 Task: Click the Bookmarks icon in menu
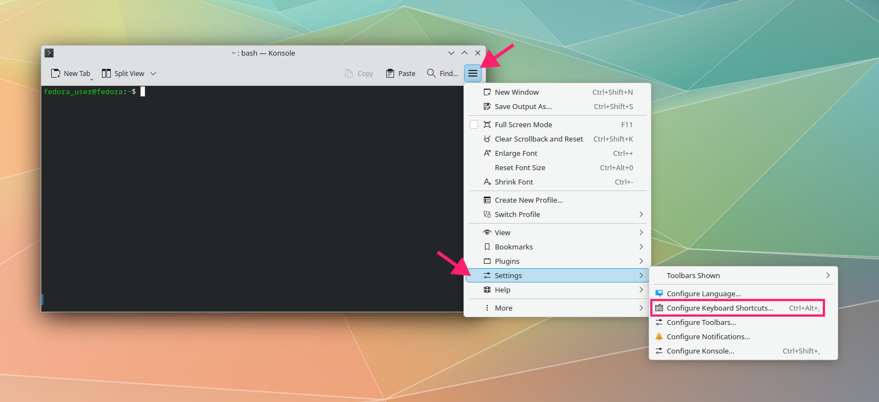click(x=487, y=247)
